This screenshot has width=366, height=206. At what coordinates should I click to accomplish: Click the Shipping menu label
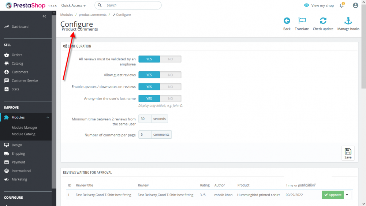point(18,154)
